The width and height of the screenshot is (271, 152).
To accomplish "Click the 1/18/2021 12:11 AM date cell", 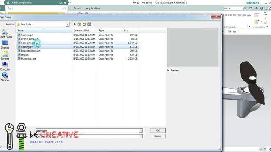I will (x=84, y=39).
